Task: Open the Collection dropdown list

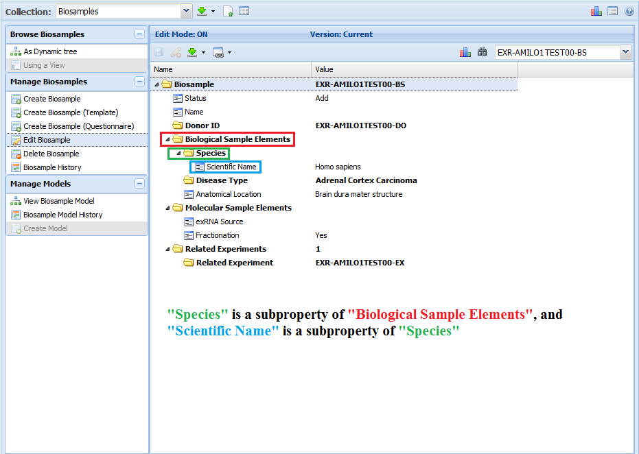Action: (x=186, y=11)
